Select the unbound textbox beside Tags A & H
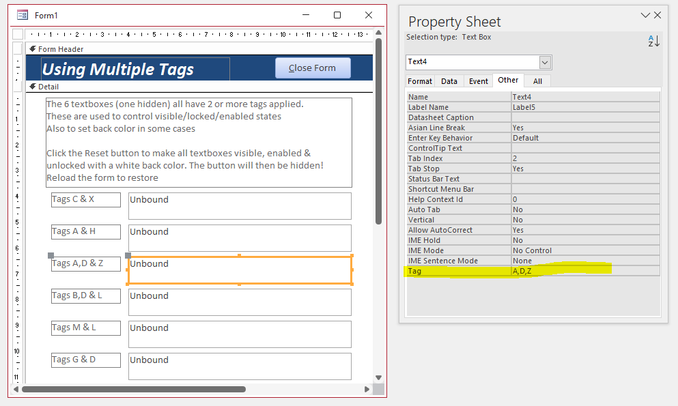The height and width of the screenshot is (406, 678). 240,238
